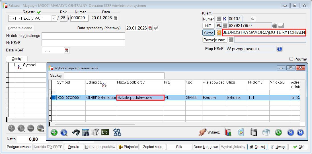
Task: Enable the Poufny checkbox
Action: tap(291, 59)
